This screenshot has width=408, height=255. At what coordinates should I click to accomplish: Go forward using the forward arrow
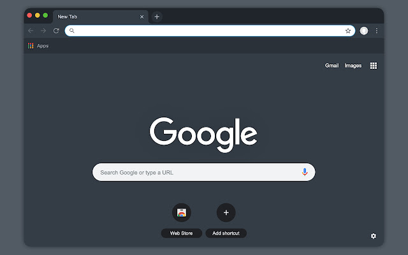click(x=43, y=31)
